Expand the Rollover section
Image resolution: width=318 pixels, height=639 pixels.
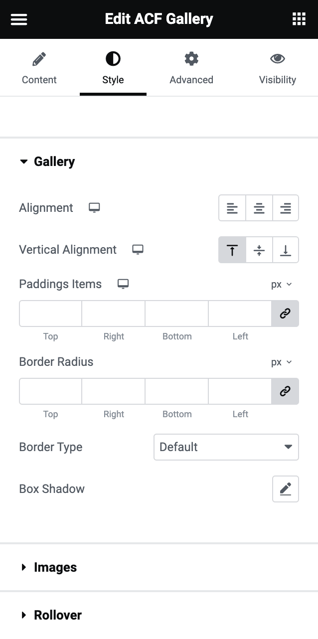point(57,615)
